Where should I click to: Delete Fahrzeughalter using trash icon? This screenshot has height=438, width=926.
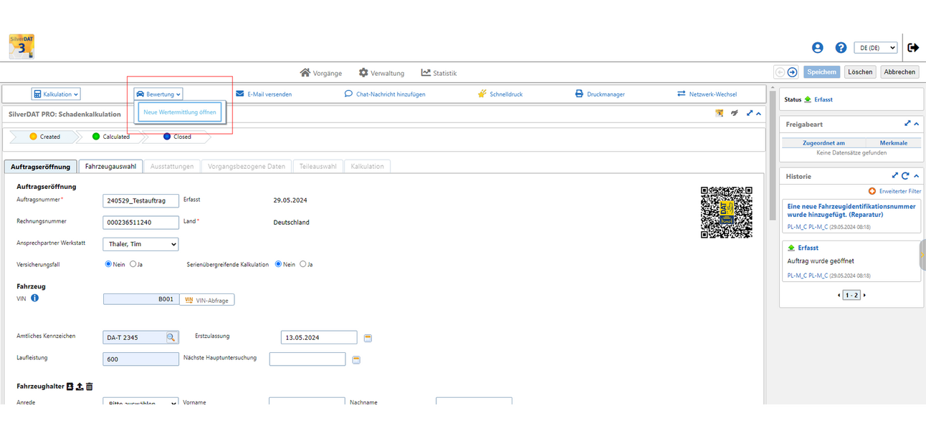90,386
